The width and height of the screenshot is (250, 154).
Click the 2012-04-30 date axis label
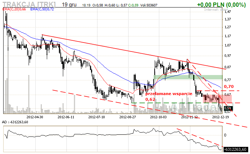click(x=35, y=117)
